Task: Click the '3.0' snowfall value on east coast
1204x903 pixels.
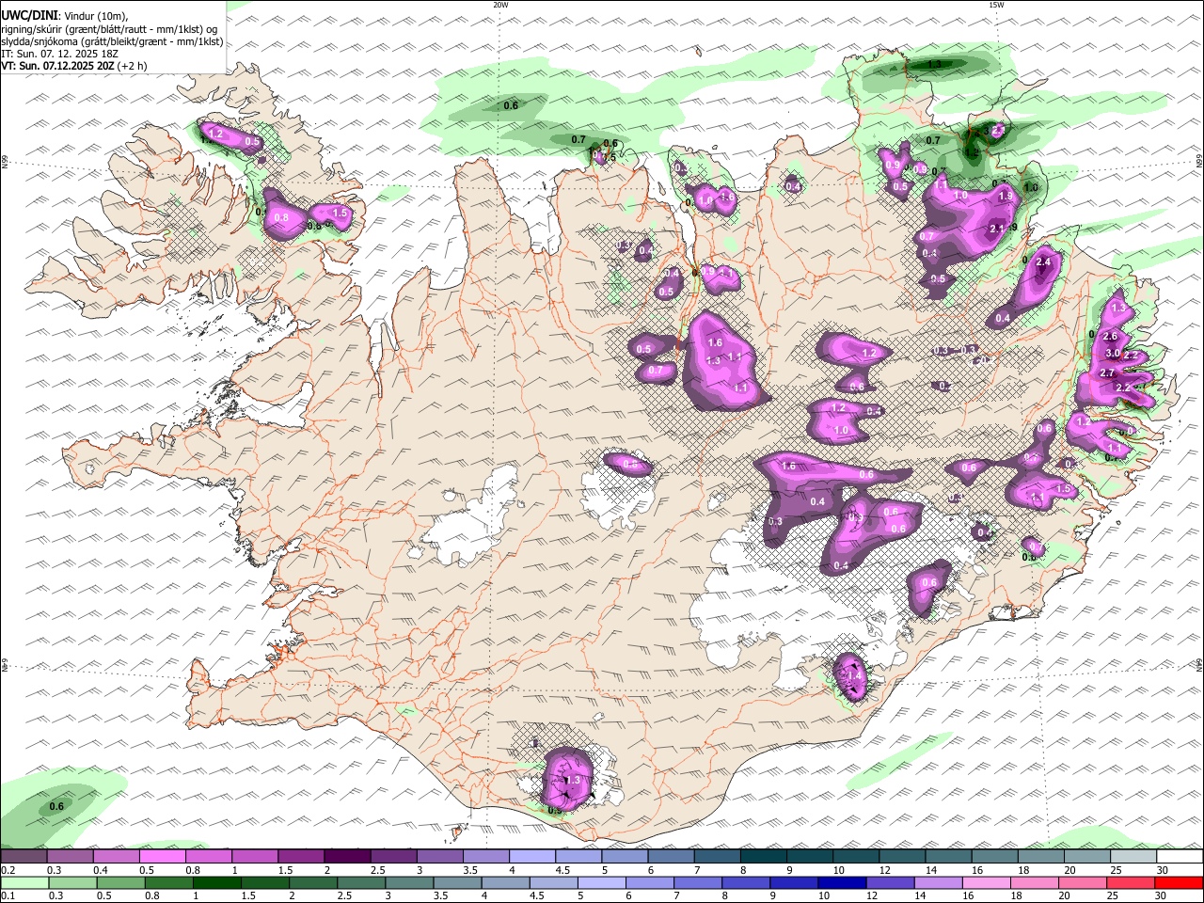Action: 1113,354
